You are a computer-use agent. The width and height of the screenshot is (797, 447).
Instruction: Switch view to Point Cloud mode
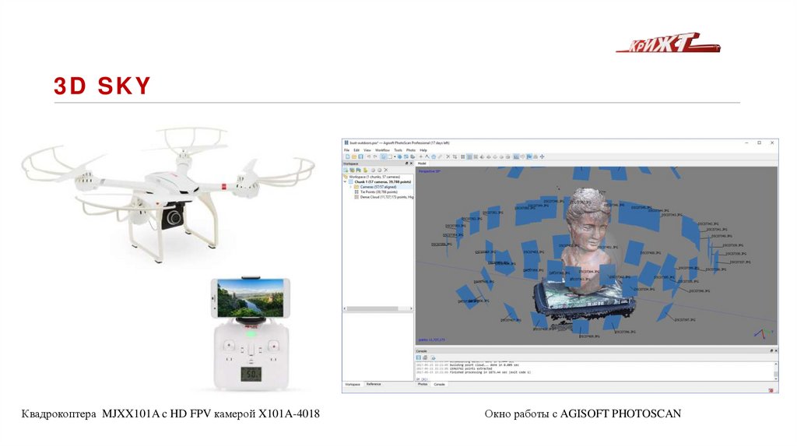pyautogui.click(x=462, y=157)
